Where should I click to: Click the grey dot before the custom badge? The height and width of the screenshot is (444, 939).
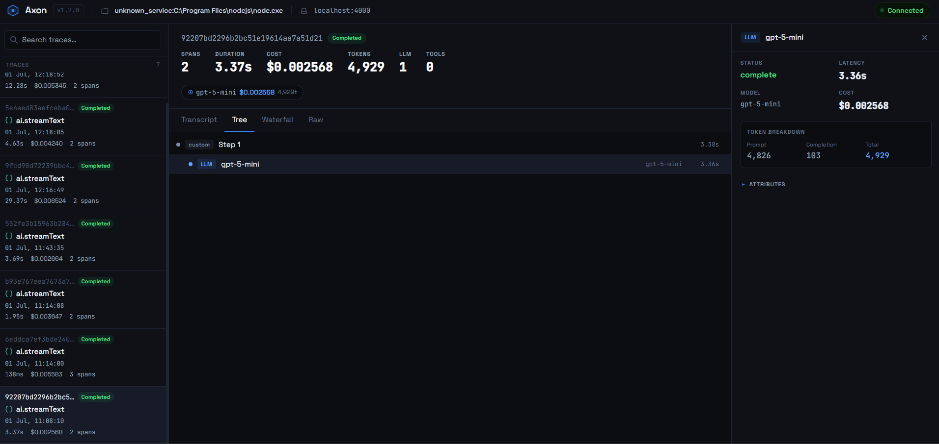point(178,145)
